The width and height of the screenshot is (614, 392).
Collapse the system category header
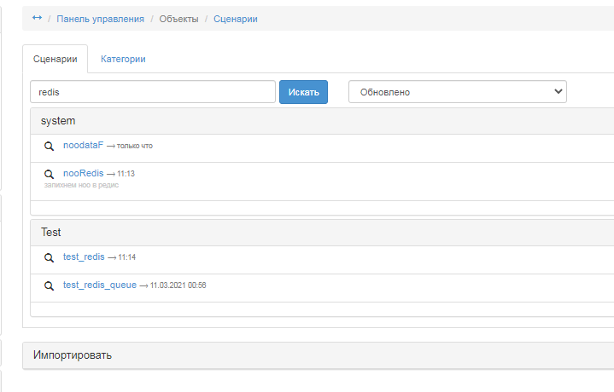pos(322,121)
